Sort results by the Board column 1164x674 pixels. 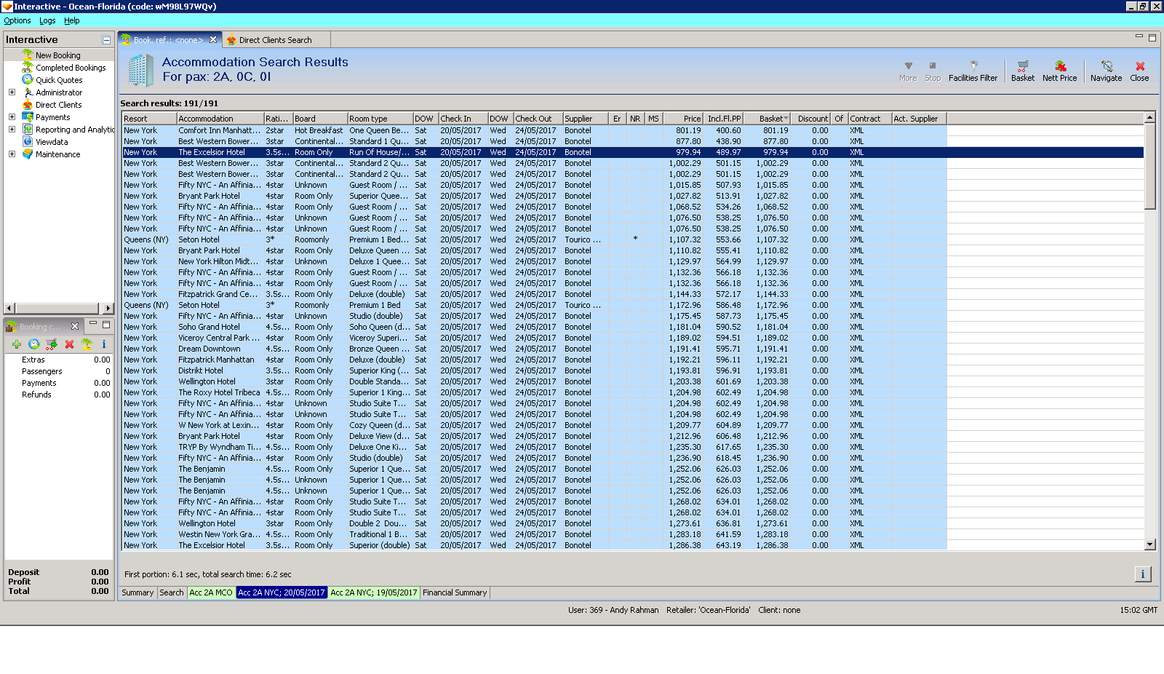tap(319, 119)
